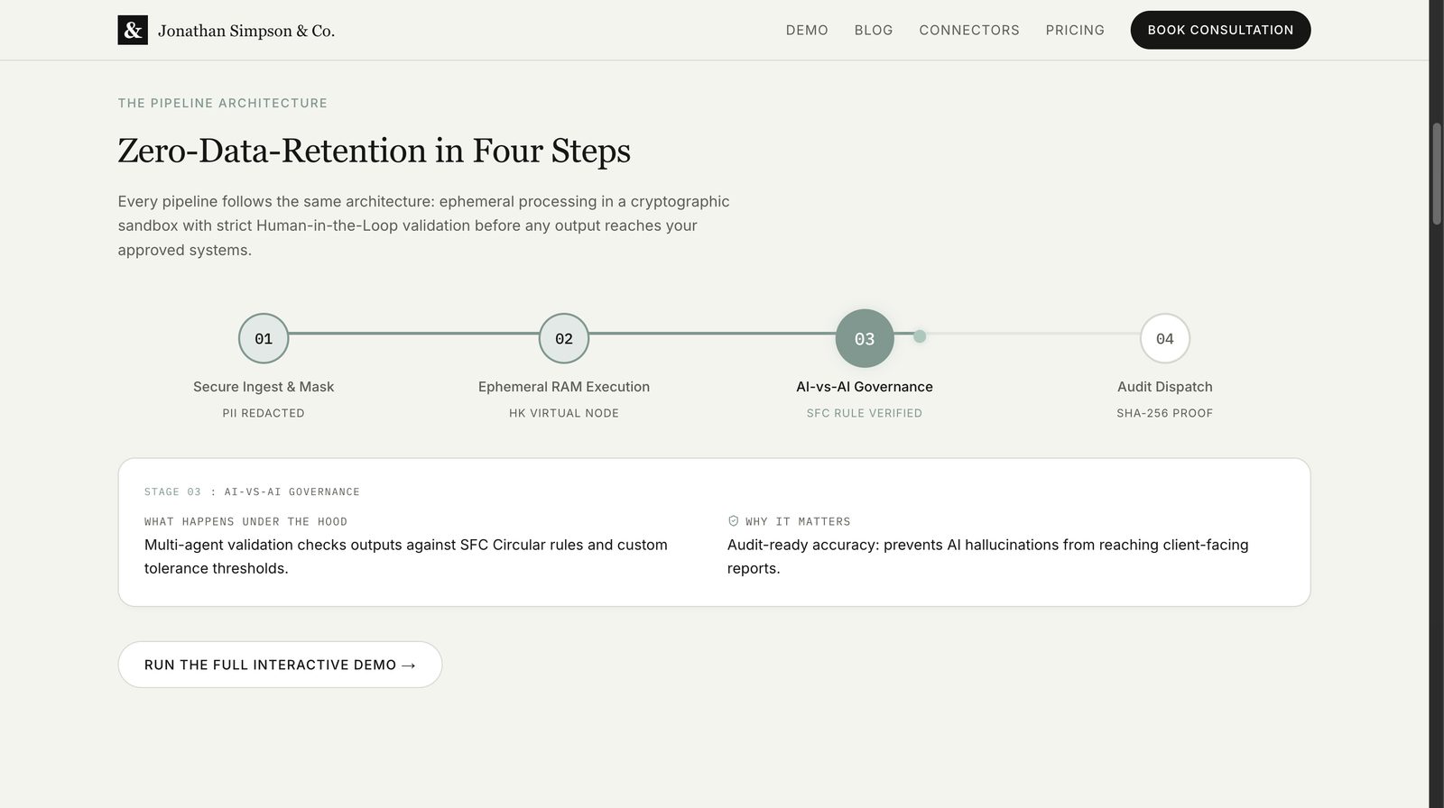Click the progress dot after step 03
1444x808 pixels.
click(x=920, y=336)
